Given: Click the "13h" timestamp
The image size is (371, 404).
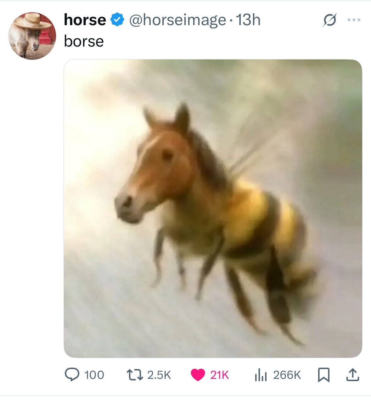Looking at the screenshot, I should click(x=248, y=20).
